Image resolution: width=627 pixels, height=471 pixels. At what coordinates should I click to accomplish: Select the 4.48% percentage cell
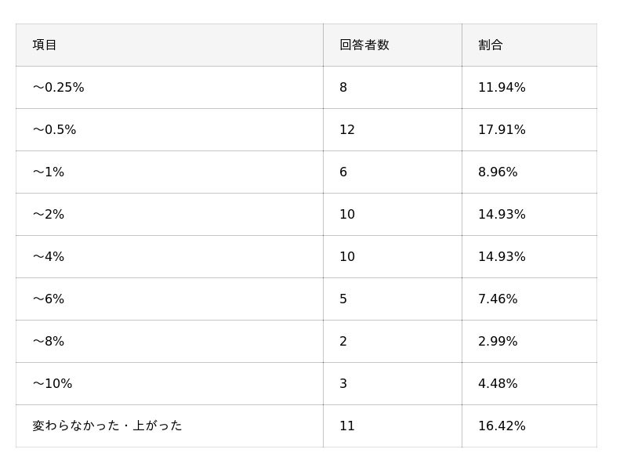(498, 384)
